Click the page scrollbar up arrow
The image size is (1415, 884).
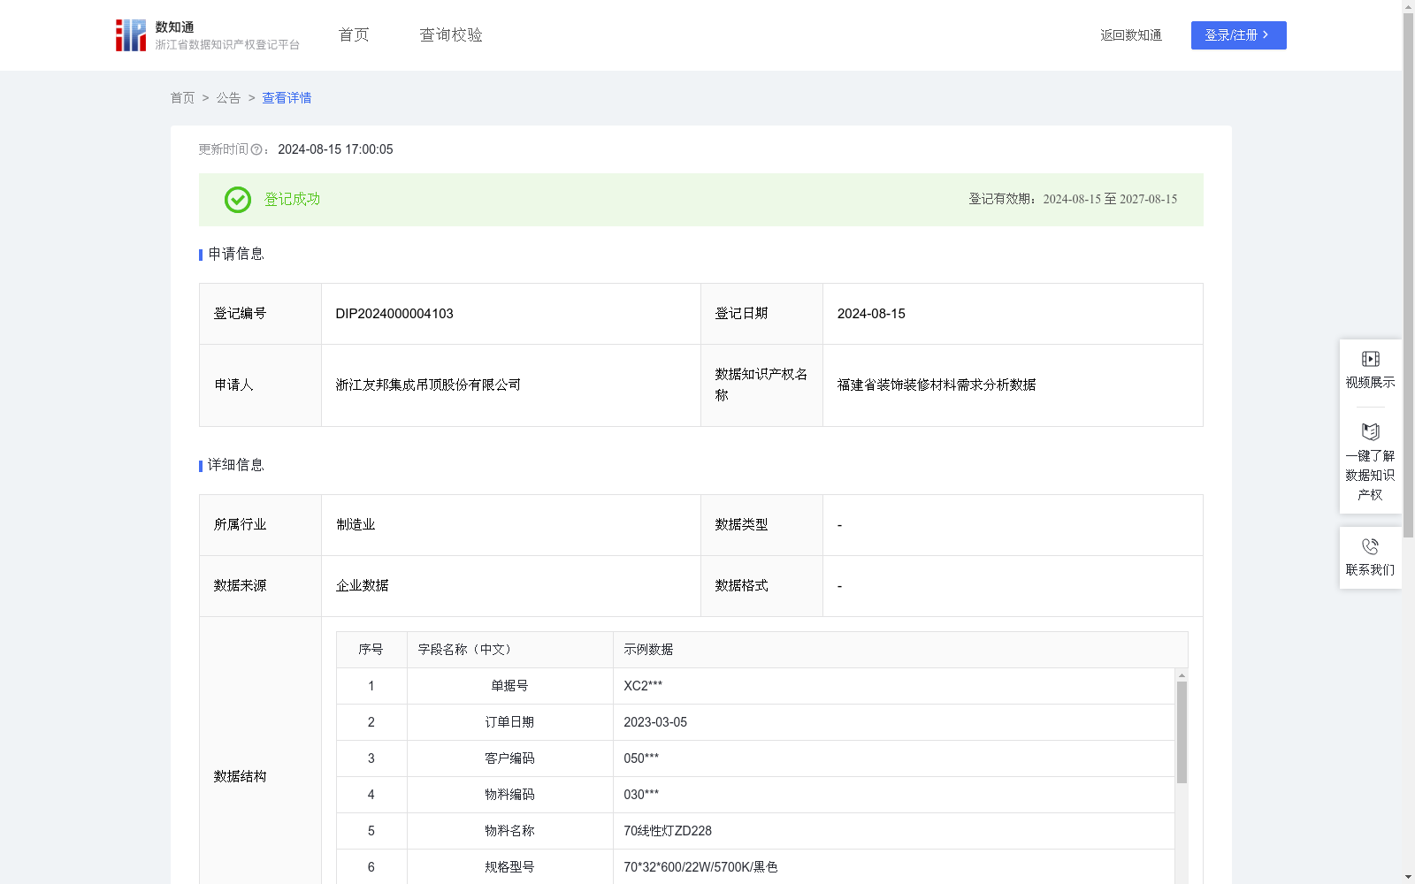point(1408,7)
